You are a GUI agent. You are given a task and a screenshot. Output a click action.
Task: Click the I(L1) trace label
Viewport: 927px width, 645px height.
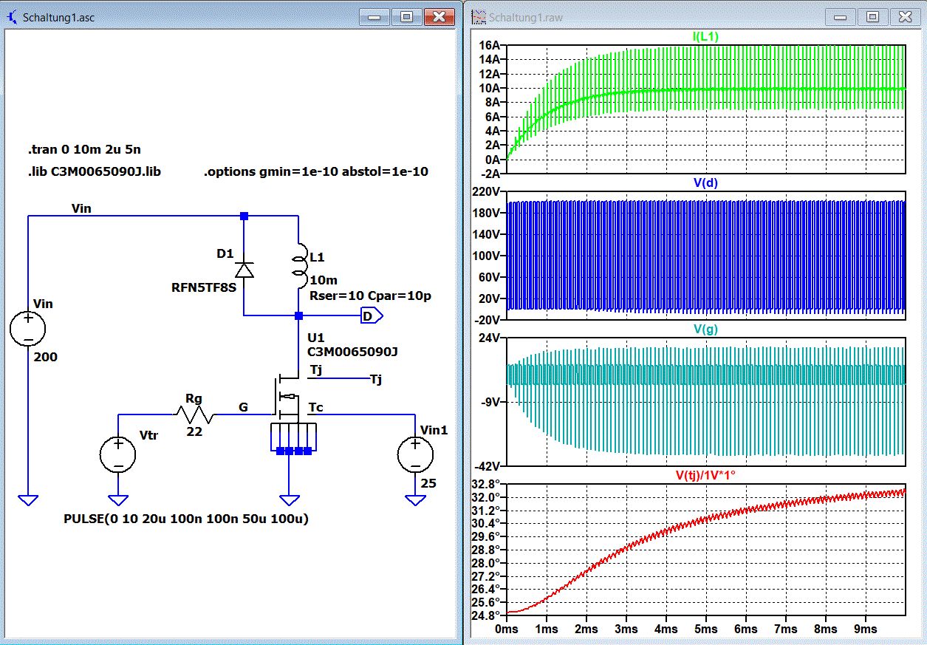pyautogui.click(x=705, y=37)
